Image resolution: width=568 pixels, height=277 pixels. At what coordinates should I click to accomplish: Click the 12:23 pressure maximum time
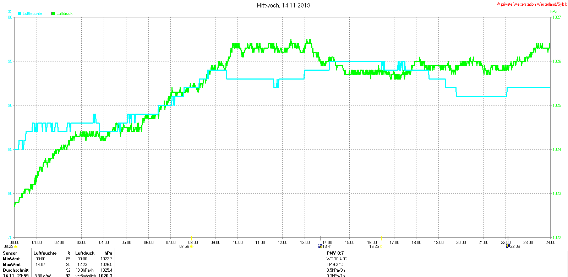(82, 265)
